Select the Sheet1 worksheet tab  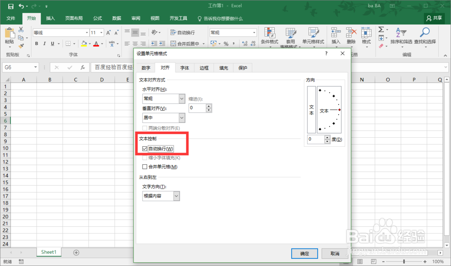49,252
